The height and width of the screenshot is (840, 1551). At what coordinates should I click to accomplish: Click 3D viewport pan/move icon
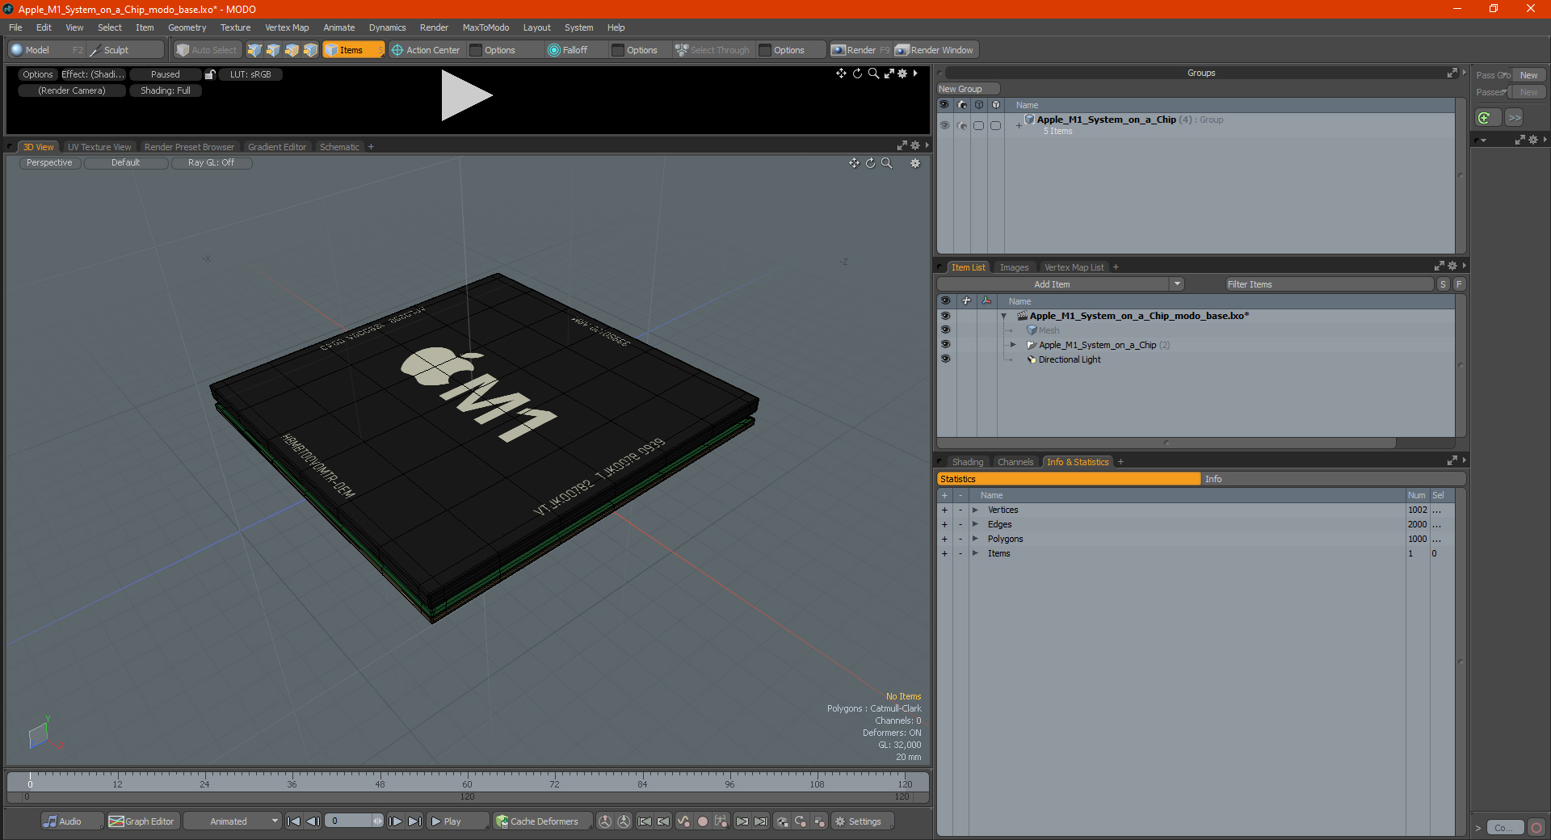tap(854, 163)
